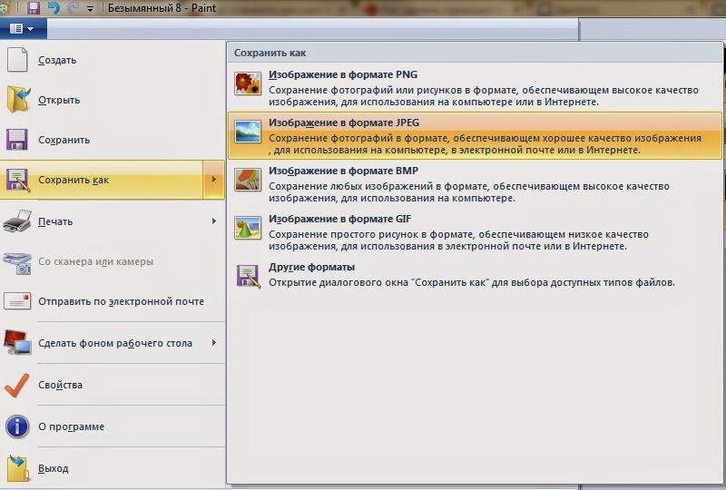Open Свойства from the file menu

point(113,385)
